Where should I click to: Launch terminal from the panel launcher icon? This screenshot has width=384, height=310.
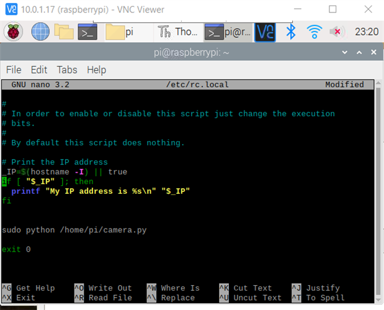87,32
